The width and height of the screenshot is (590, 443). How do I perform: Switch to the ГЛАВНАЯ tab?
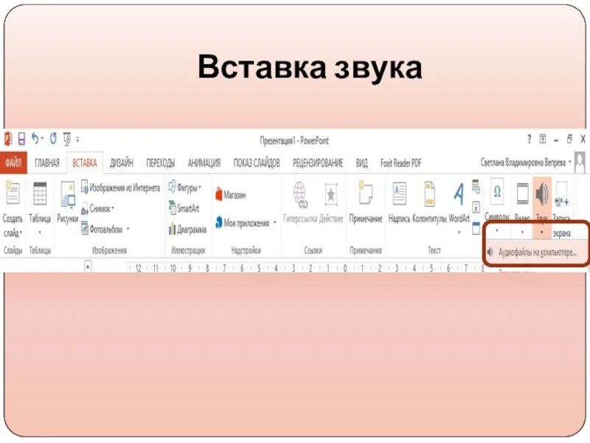[x=47, y=163]
